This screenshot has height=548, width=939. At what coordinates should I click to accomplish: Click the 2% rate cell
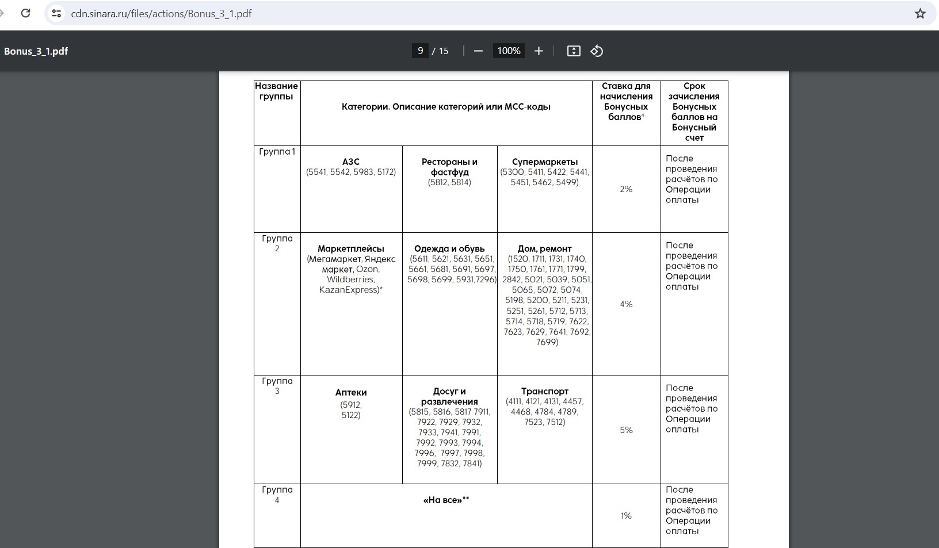(626, 189)
